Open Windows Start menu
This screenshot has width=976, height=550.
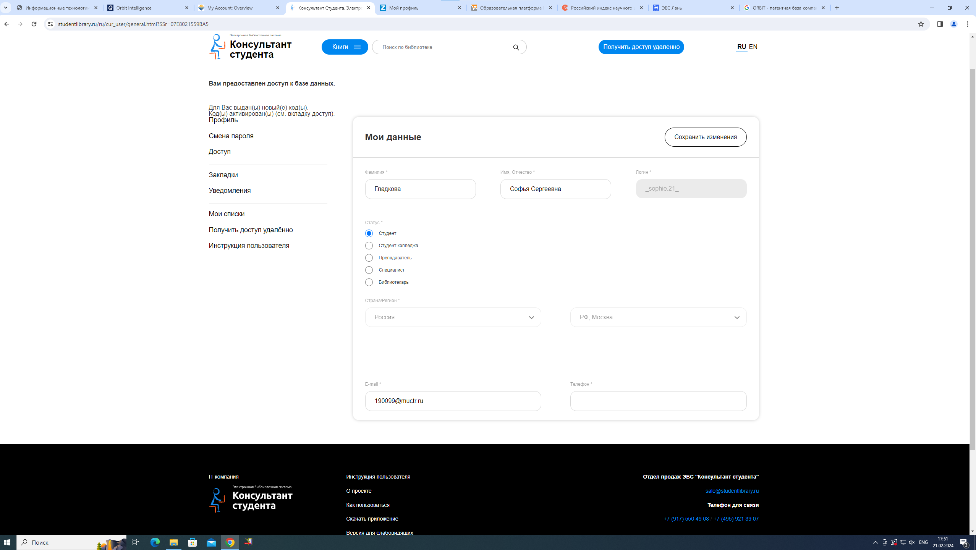7,542
